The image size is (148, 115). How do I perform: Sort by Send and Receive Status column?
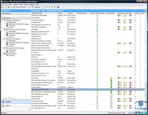[97, 13]
